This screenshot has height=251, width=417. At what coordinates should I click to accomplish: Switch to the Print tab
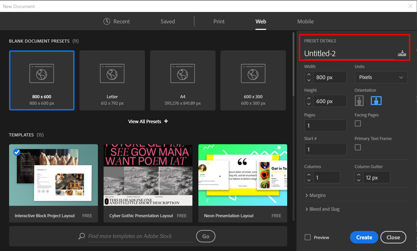click(219, 21)
